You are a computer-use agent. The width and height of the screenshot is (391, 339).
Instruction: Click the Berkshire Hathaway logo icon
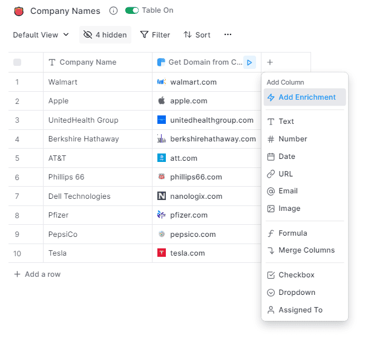(162, 138)
